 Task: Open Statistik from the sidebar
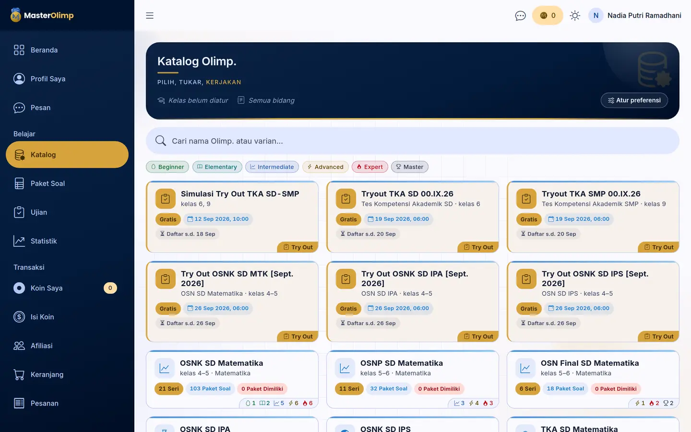click(x=67, y=241)
